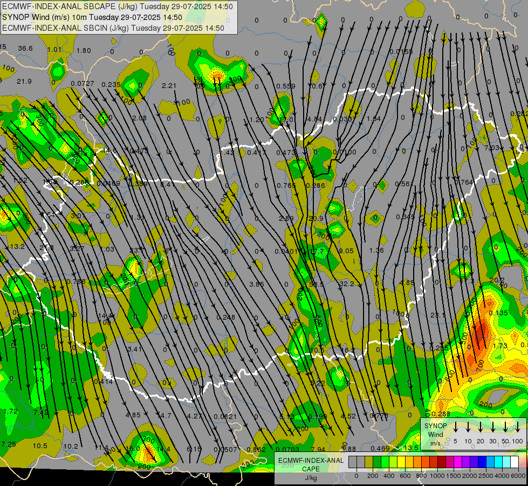Click the map value '9.05'
The width and height of the screenshot is (528, 486).
pos(346,251)
